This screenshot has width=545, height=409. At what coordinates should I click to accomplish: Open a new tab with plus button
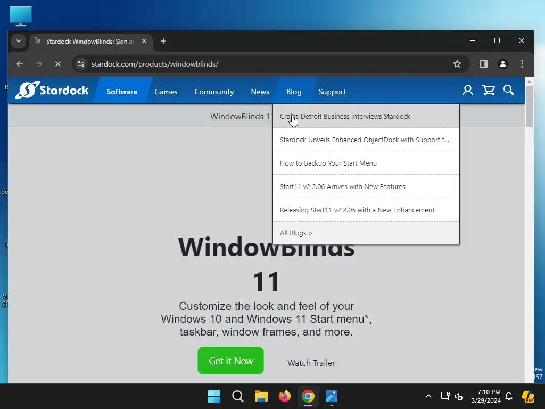pyautogui.click(x=163, y=41)
